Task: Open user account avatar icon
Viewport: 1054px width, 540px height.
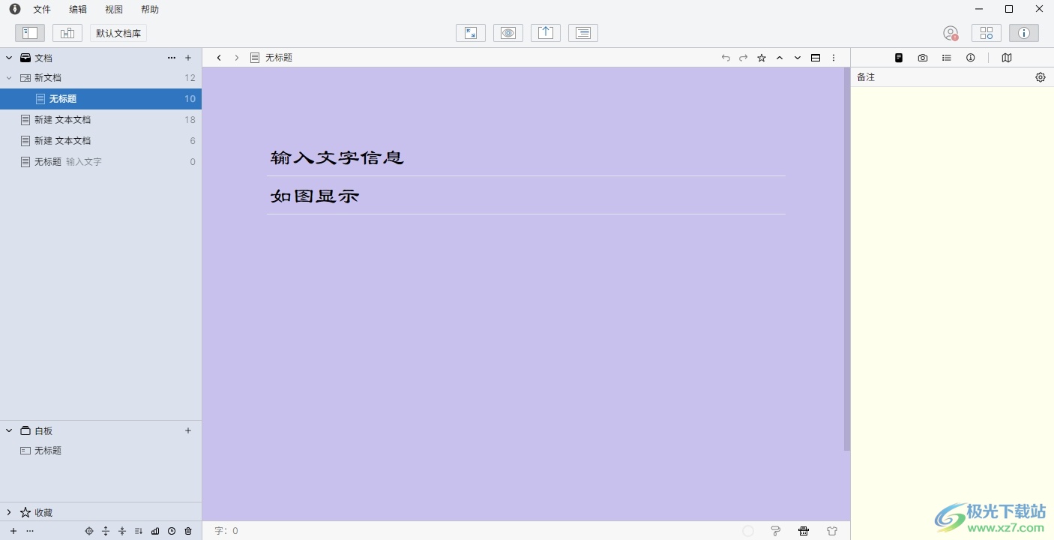Action: pyautogui.click(x=951, y=33)
